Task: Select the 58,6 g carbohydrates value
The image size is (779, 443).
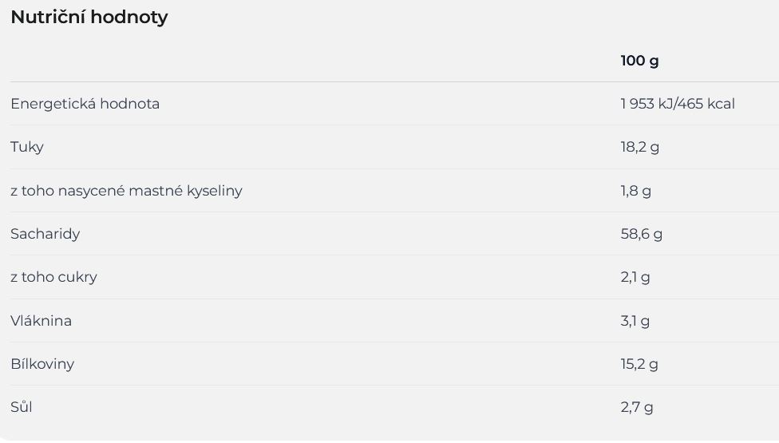Action: click(642, 233)
